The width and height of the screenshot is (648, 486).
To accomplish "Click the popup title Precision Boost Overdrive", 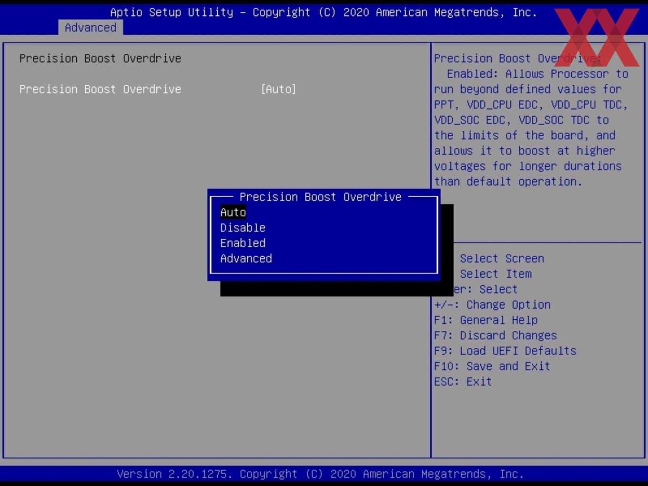I will 321,197.
